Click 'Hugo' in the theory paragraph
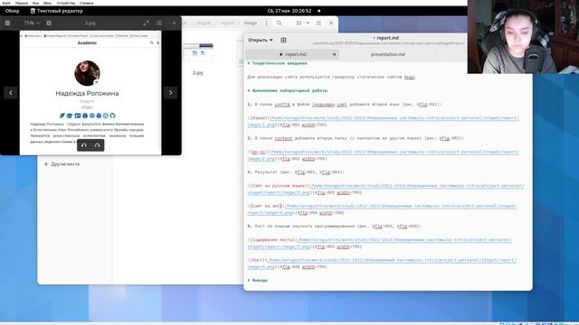Viewport: 579px width, 325px height. (x=409, y=77)
